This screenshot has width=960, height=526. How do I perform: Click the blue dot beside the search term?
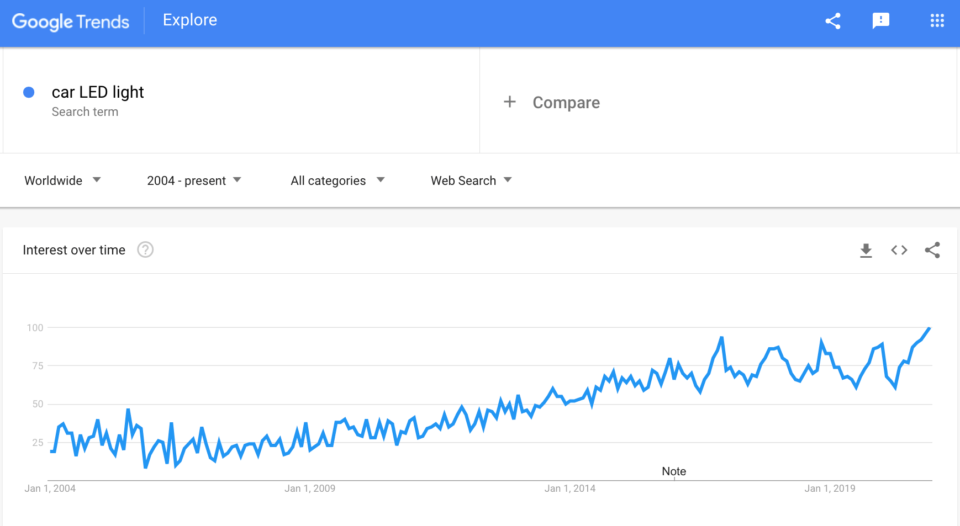tap(29, 92)
